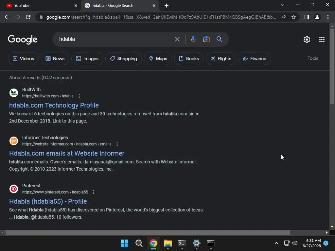Submit search with magnifier icon
This screenshot has height=251, width=335.
(x=219, y=39)
